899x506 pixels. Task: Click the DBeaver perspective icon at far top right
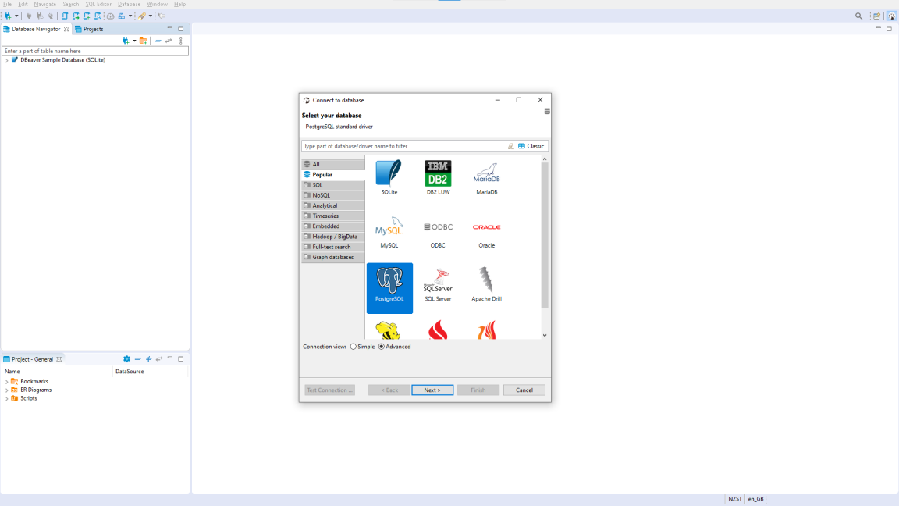(x=891, y=16)
